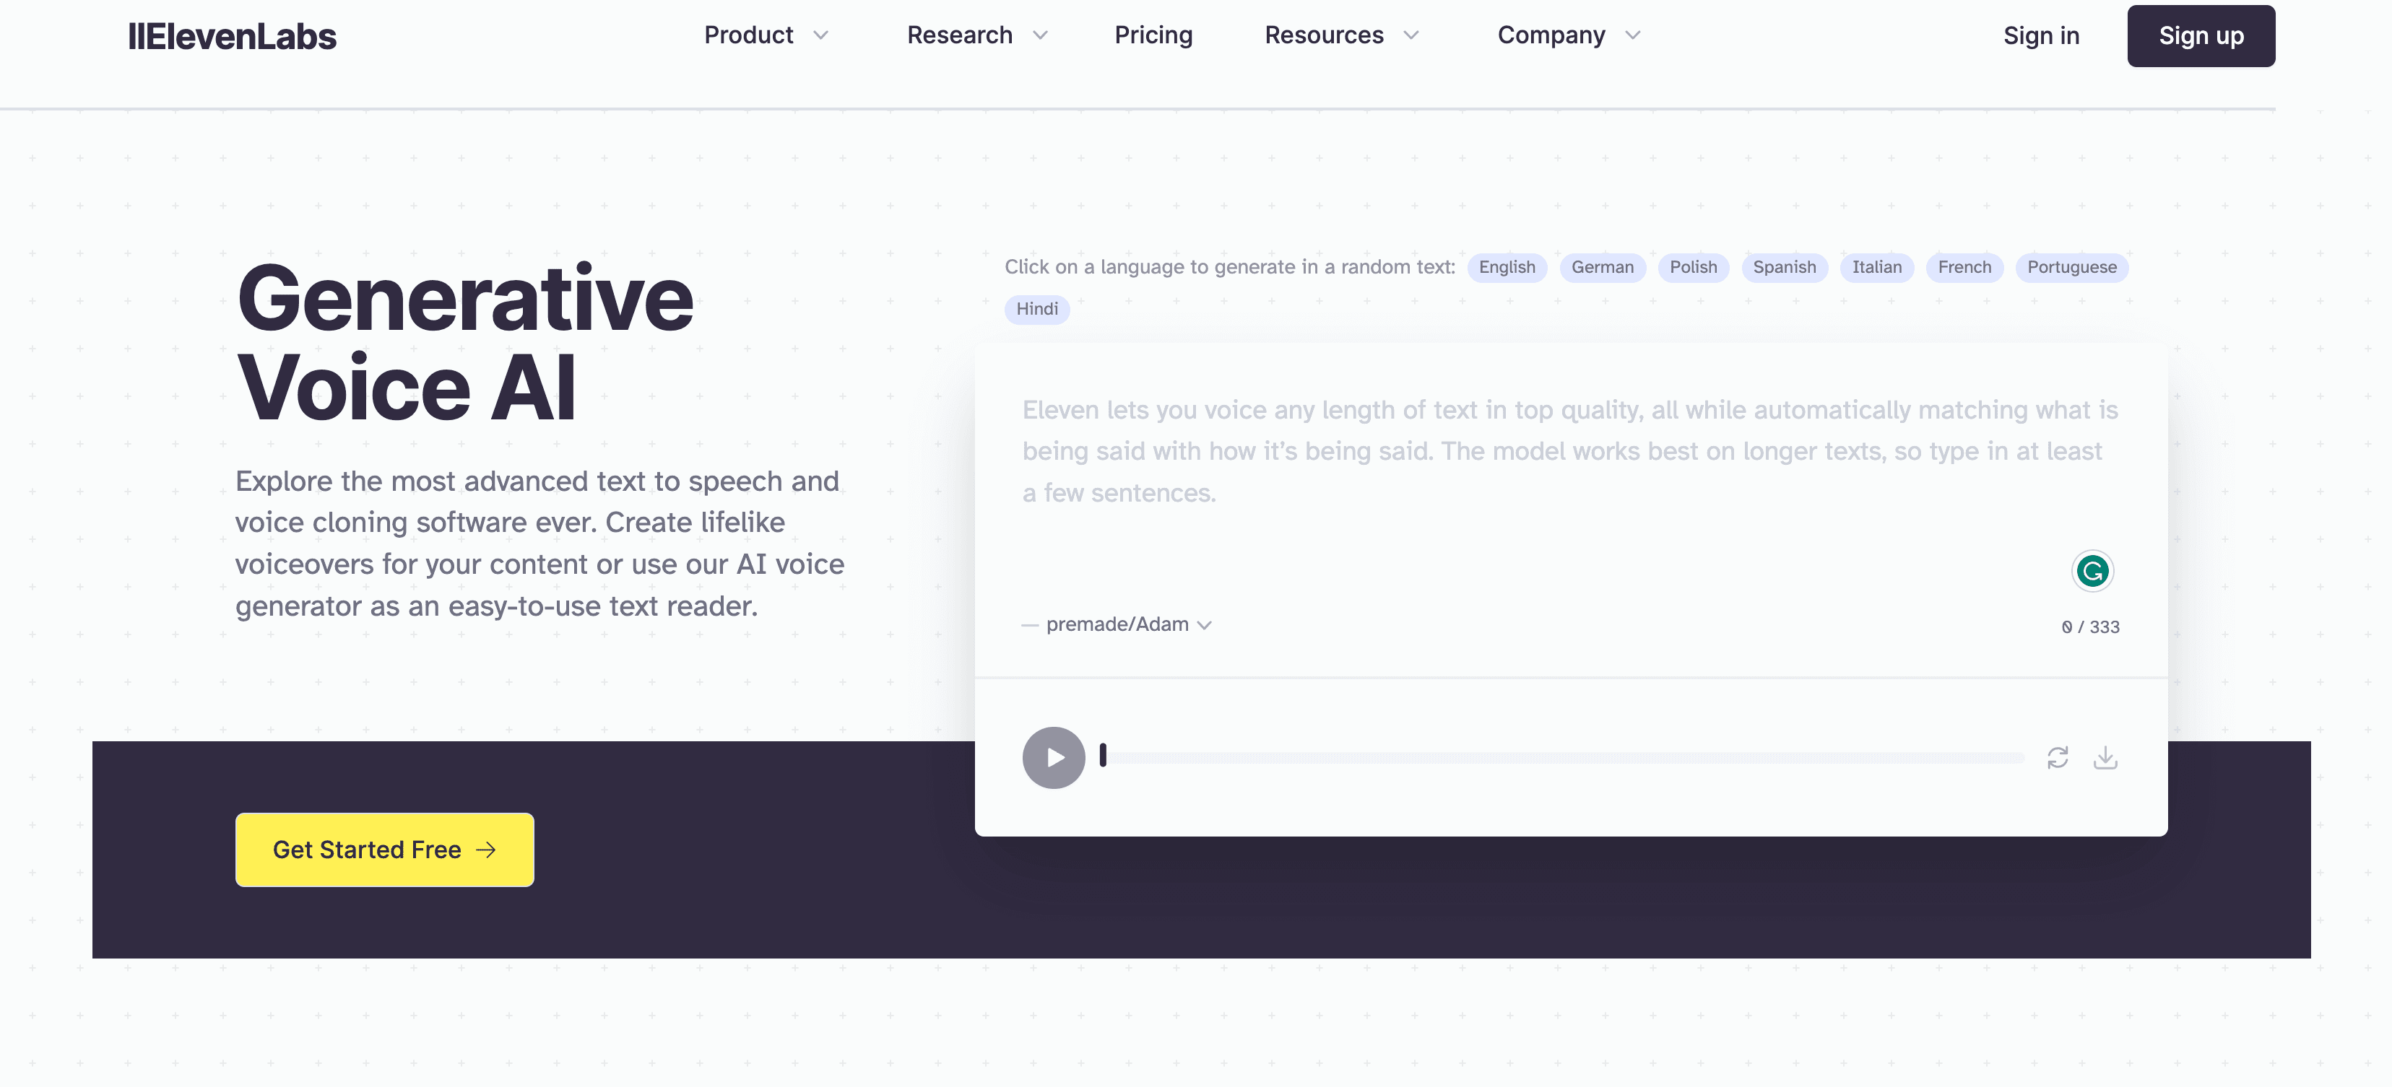
Task: Click the Sign up button
Action: (2201, 36)
